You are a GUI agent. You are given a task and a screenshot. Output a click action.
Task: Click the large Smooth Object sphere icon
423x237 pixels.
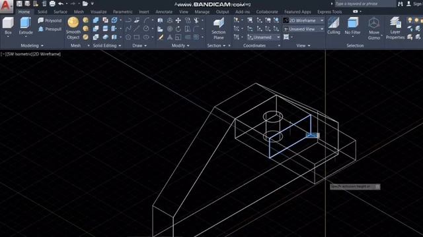click(x=73, y=22)
